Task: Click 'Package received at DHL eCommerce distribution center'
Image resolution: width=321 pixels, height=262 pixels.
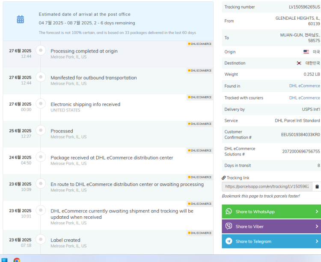Action: coord(112,158)
